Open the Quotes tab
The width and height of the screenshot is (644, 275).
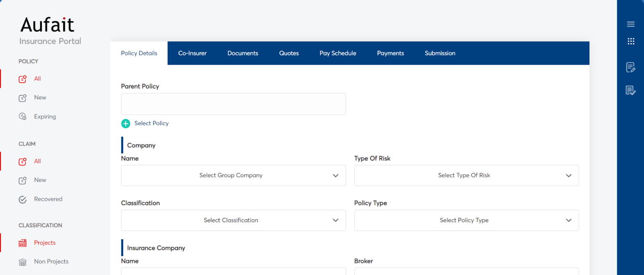click(289, 53)
